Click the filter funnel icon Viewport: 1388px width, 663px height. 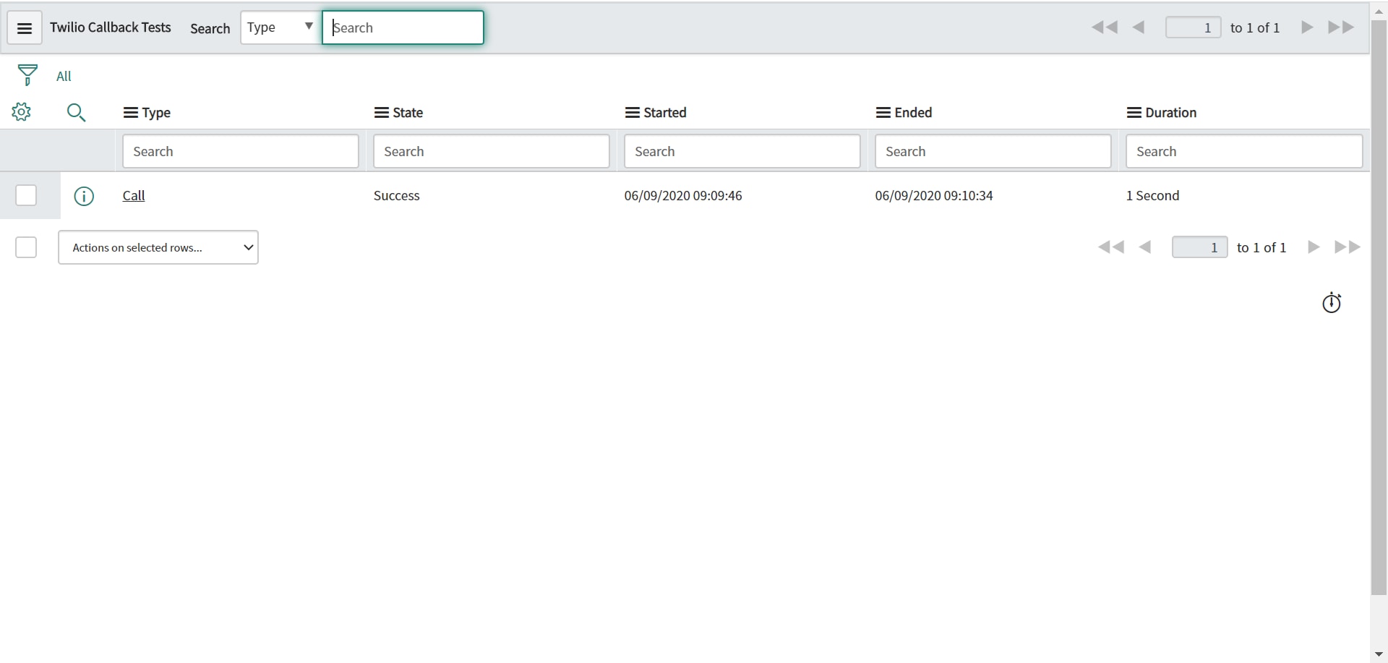tap(27, 75)
